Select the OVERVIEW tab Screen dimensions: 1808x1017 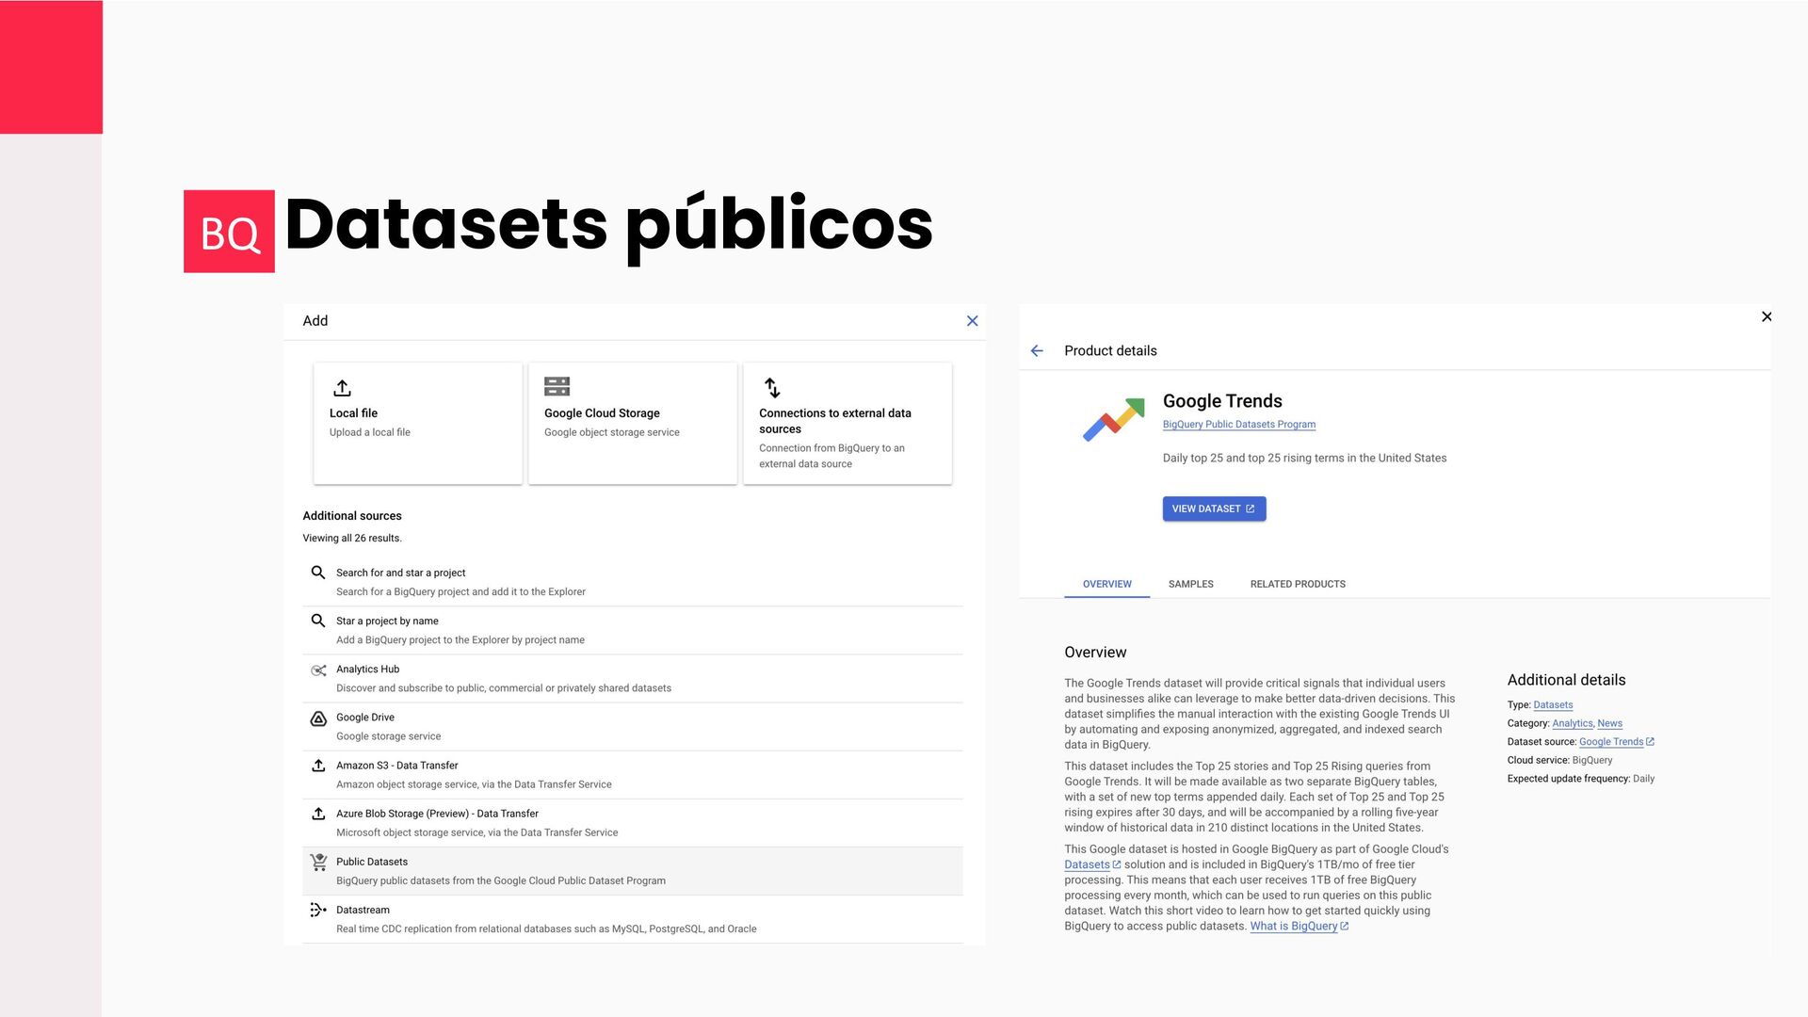1106,585
